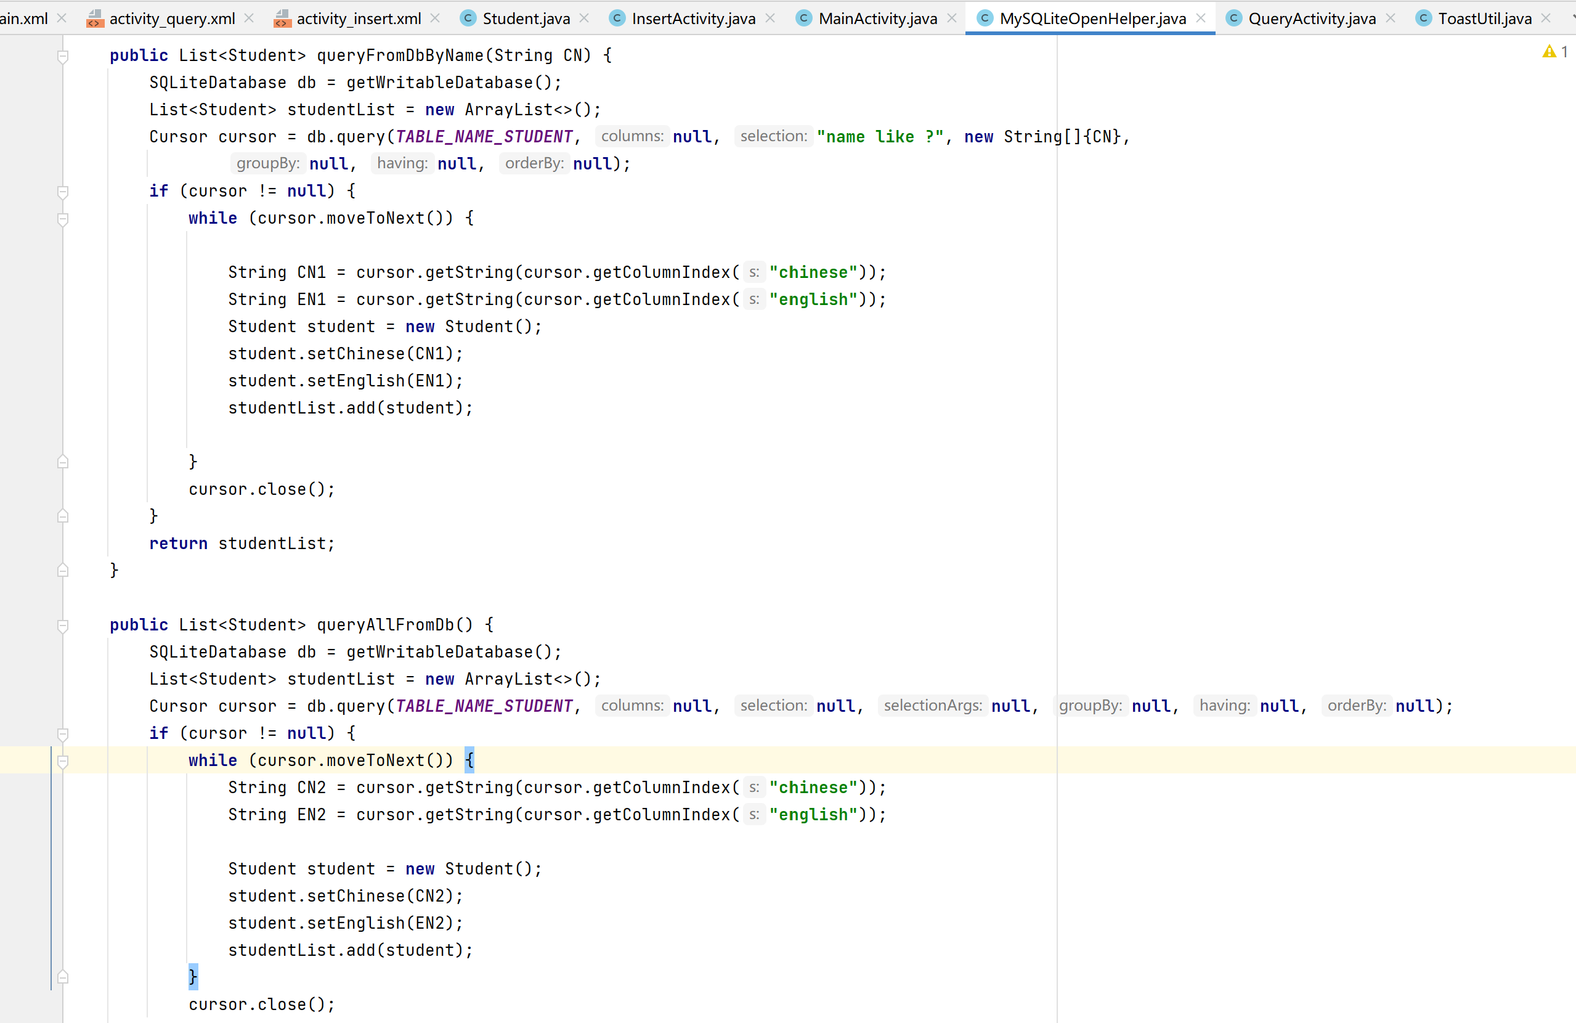Click the 'String CN2' declaration line

point(557,787)
